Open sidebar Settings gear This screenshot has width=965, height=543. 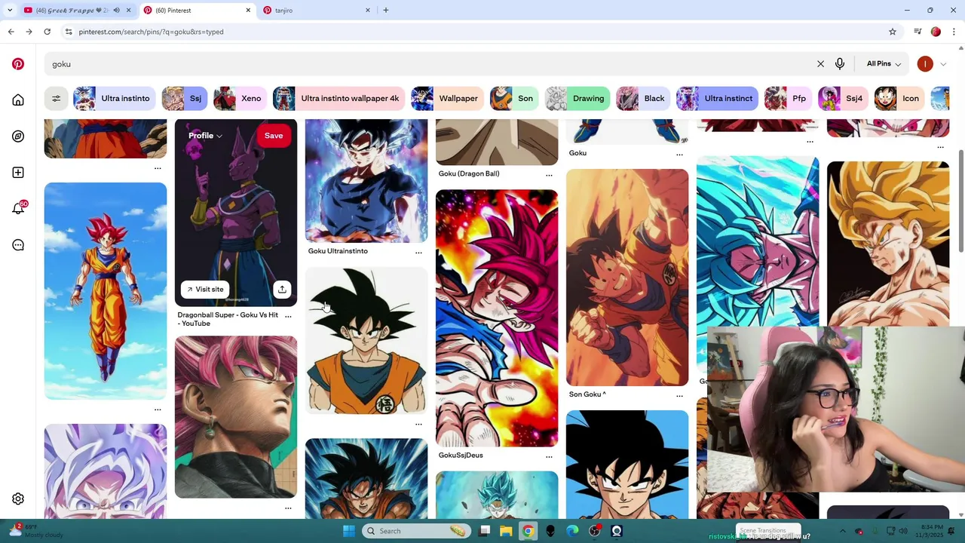[x=18, y=499]
